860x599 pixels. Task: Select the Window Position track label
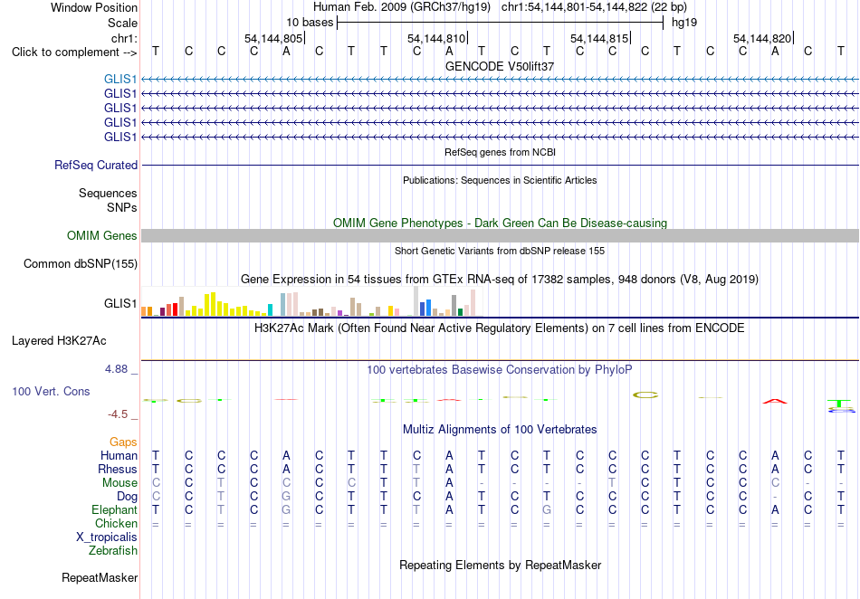click(x=94, y=7)
